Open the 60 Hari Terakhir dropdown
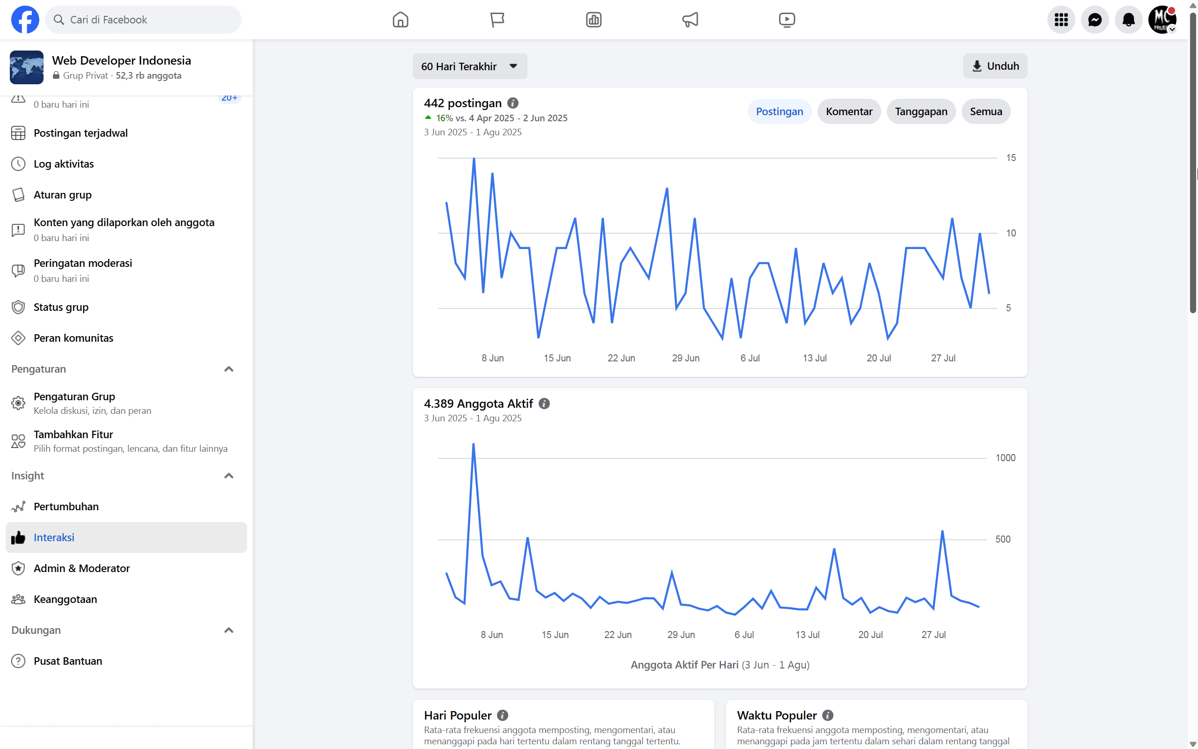Image resolution: width=1198 pixels, height=749 pixels. pyautogui.click(x=469, y=66)
